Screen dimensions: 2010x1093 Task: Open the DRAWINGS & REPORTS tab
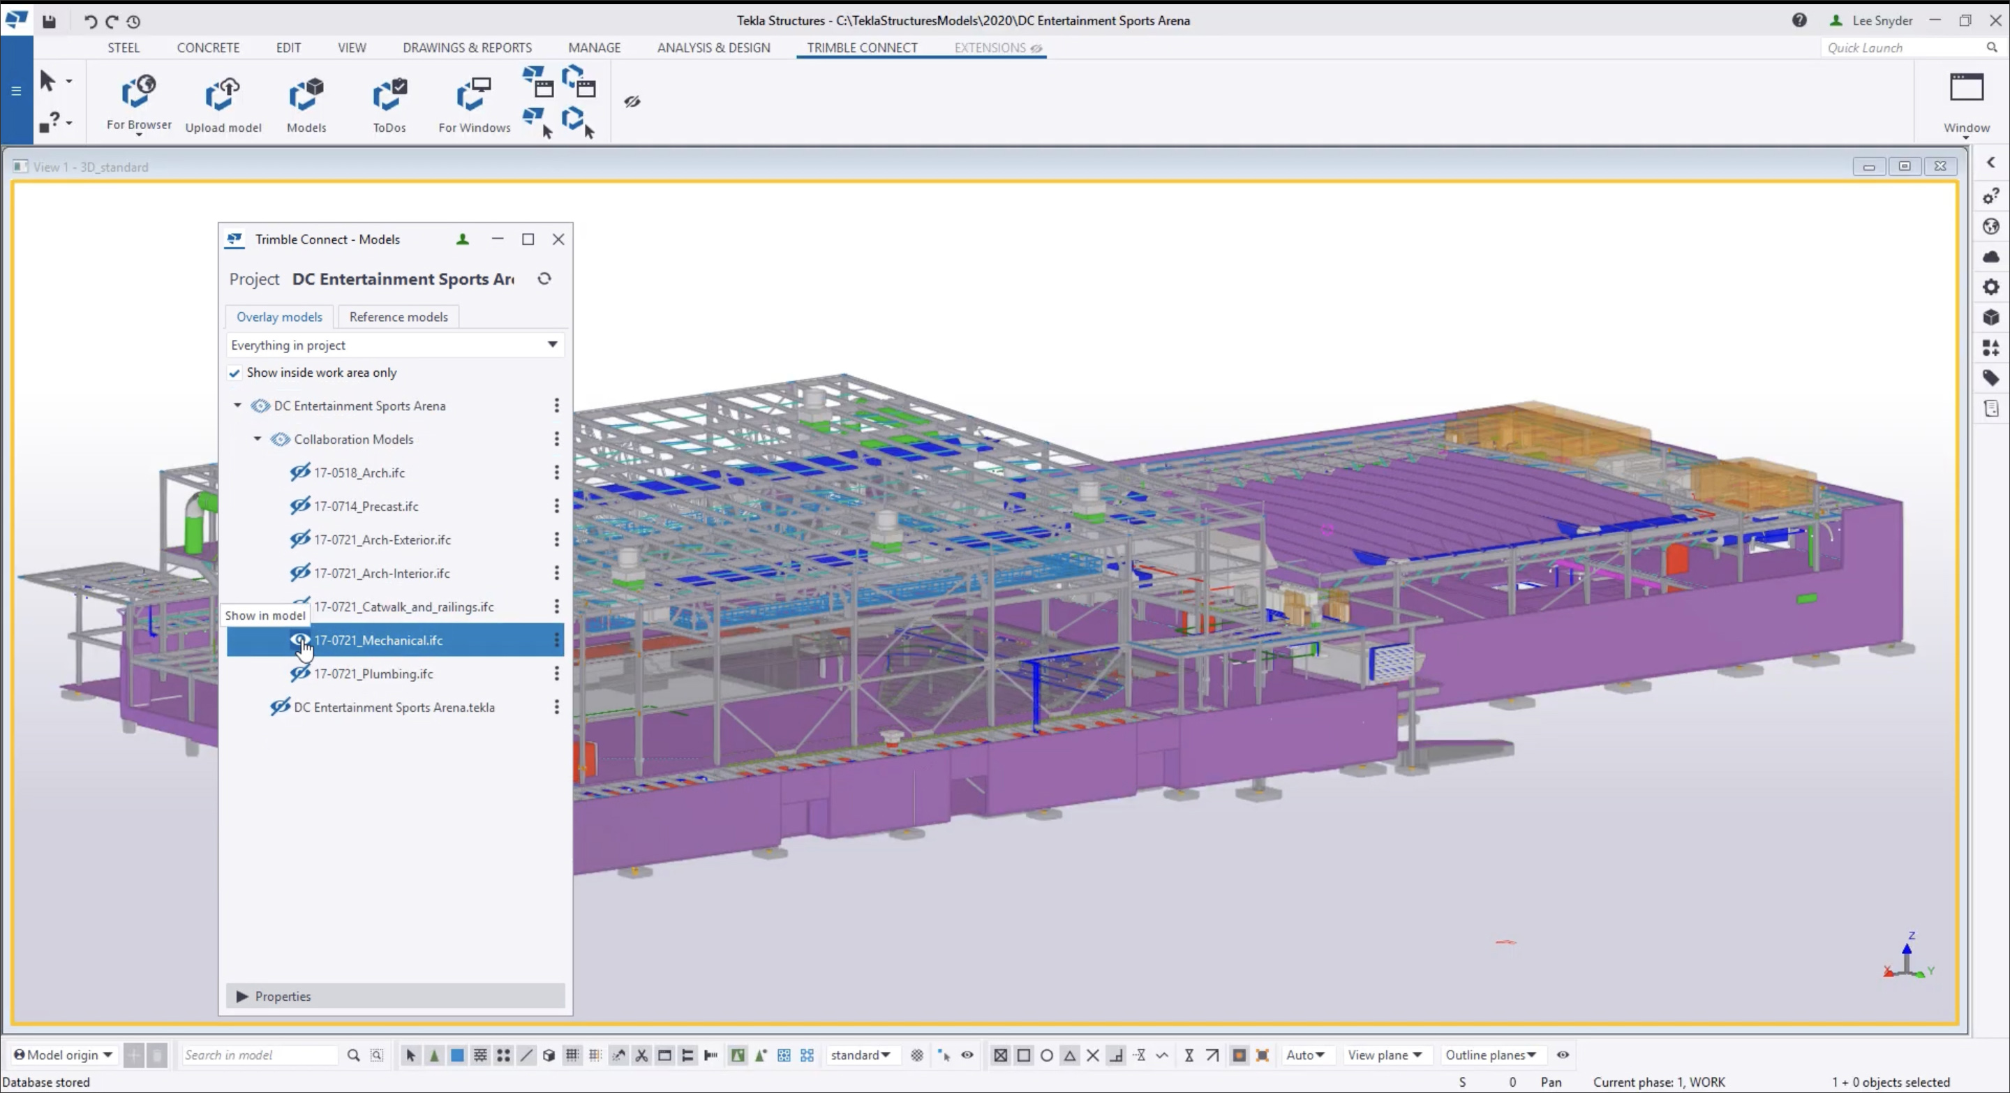(x=468, y=47)
